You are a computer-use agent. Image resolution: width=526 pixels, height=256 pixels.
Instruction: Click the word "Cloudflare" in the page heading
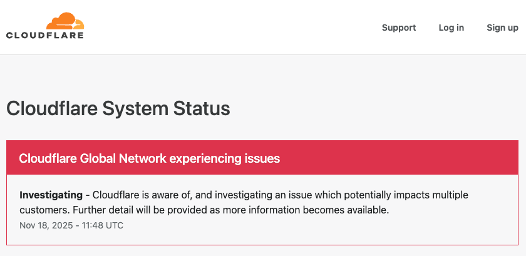tap(51, 108)
